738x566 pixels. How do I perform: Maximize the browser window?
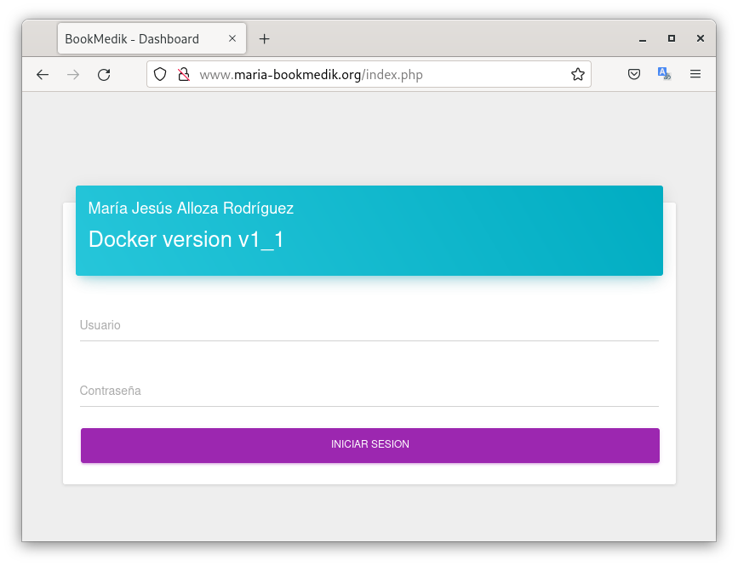coord(672,39)
